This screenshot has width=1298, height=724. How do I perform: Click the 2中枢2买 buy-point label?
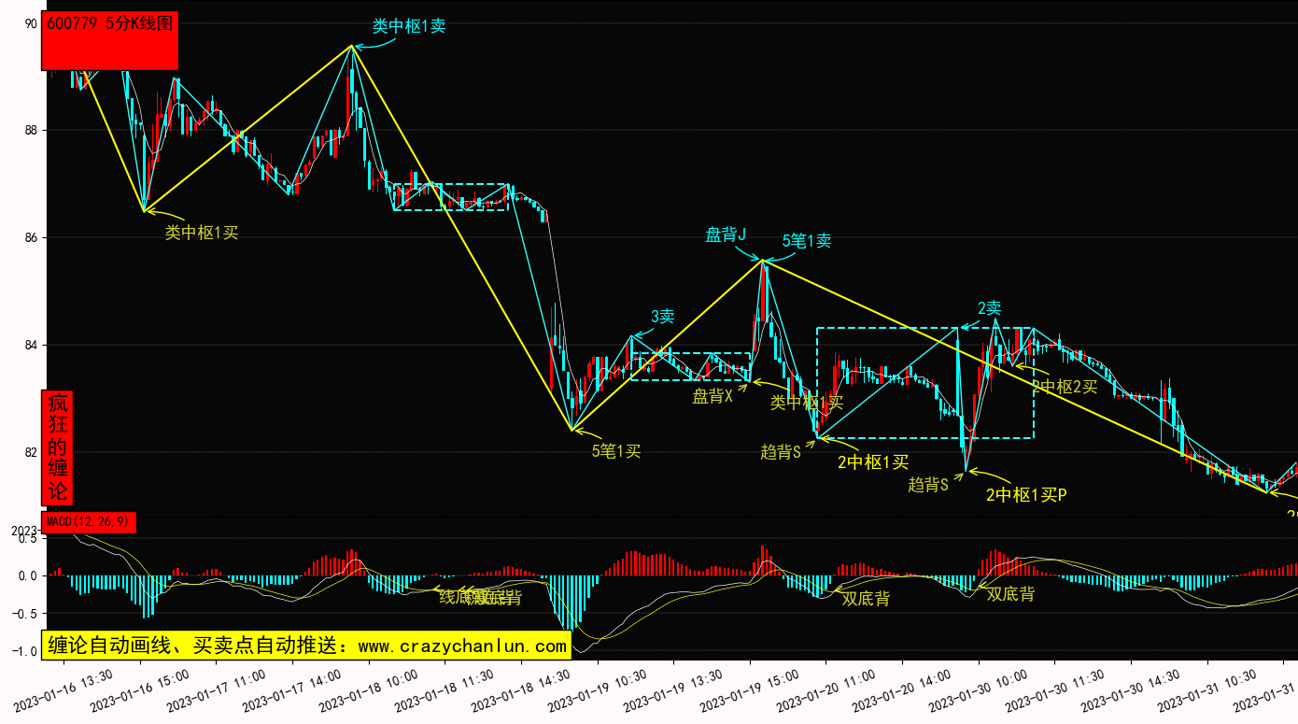1065,387
